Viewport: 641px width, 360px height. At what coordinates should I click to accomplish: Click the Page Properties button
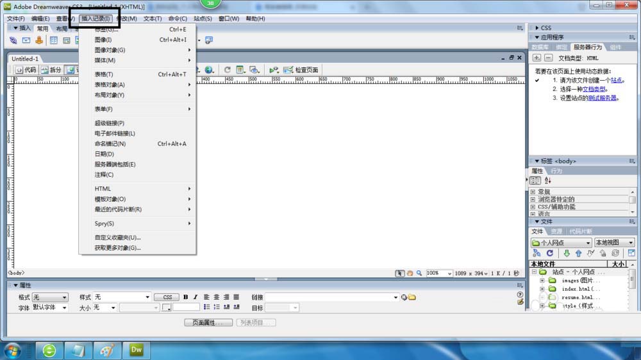(208, 322)
